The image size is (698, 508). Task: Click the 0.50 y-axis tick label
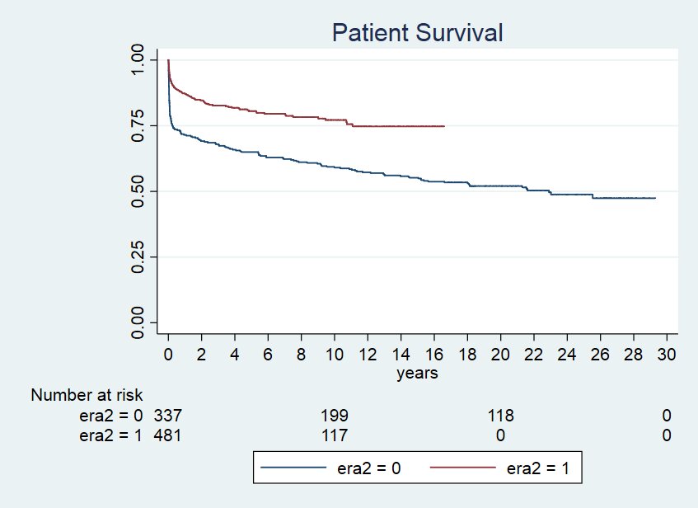138,191
